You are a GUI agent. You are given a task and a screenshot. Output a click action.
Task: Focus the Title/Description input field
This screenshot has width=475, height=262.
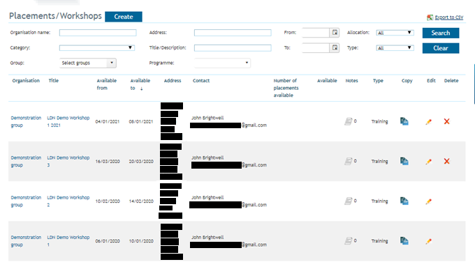coord(233,48)
